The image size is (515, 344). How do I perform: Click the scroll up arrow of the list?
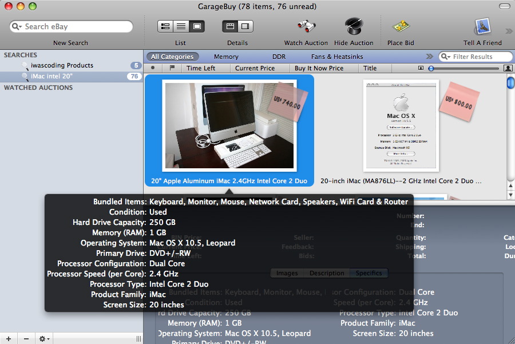pyautogui.click(x=511, y=185)
